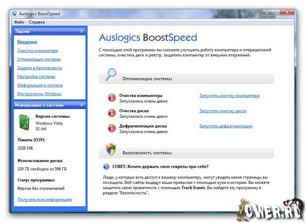Click the Windows Vista, 32-bit text
This screenshot has height=223, width=306.
[x=49, y=126]
